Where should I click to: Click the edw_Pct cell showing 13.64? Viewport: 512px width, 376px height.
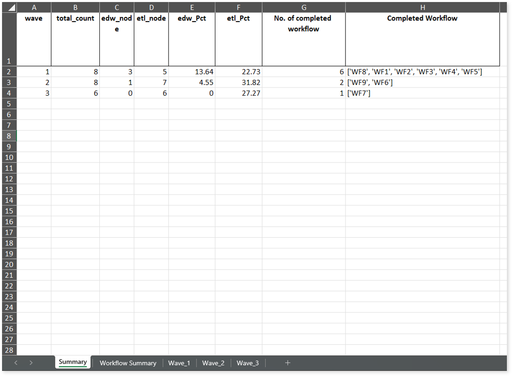point(191,72)
